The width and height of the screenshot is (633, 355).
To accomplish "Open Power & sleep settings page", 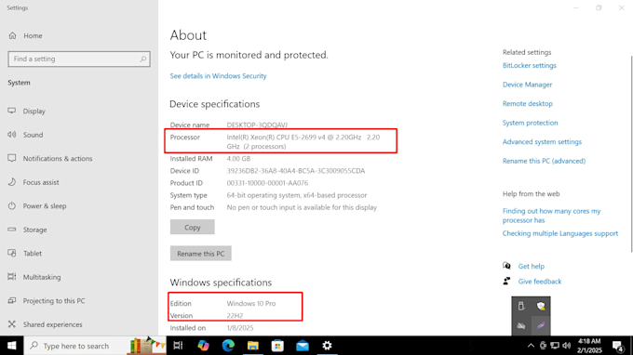I will (x=45, y=206).
